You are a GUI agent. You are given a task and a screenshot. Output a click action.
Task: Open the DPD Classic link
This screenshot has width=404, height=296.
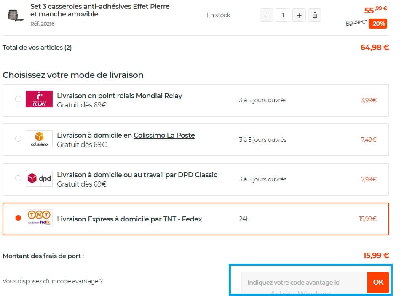[197, 175]
